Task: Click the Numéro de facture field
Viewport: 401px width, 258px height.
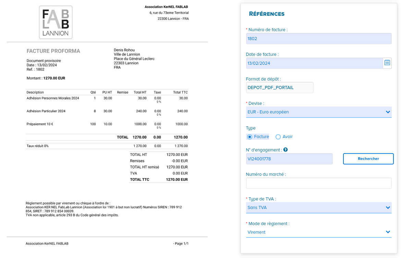Action: coord(319,39)
